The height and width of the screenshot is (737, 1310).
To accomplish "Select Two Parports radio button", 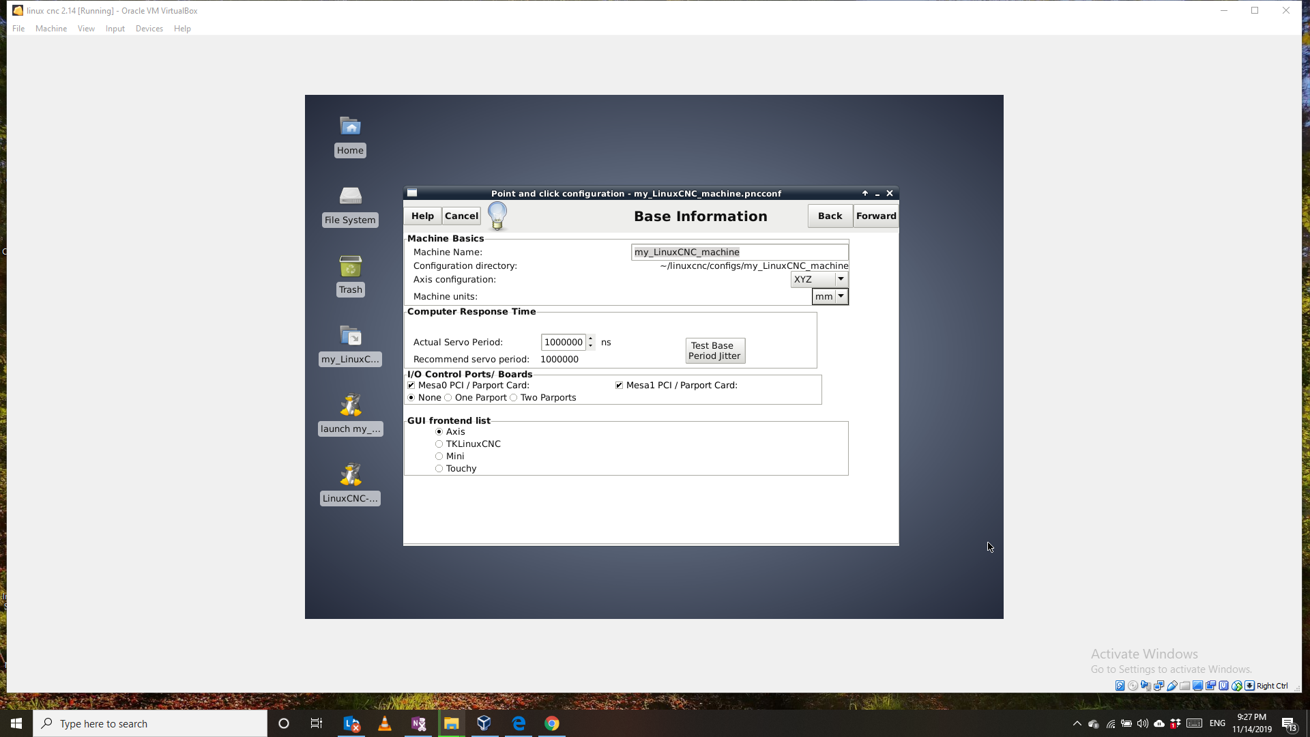I will pyautogui.click(x=514, y=398).
